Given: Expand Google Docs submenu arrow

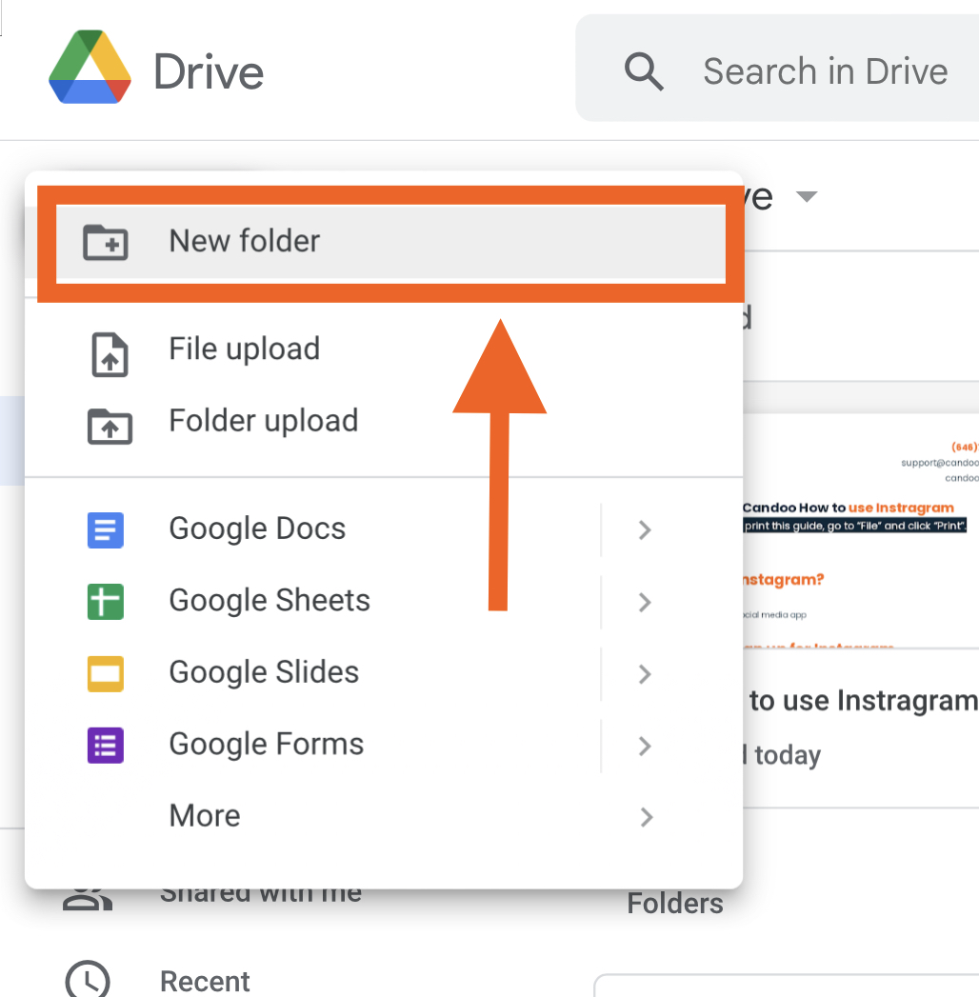Looking at the screenshot, I should (x=645, y=529).
